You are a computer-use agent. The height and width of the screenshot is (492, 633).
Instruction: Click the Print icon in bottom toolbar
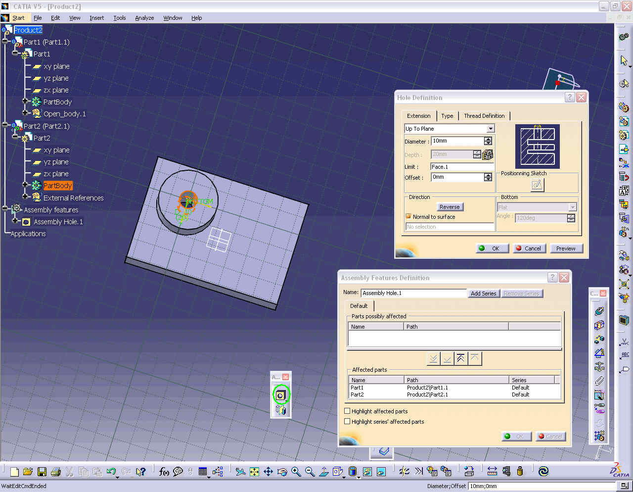click(x=55, y=472)
